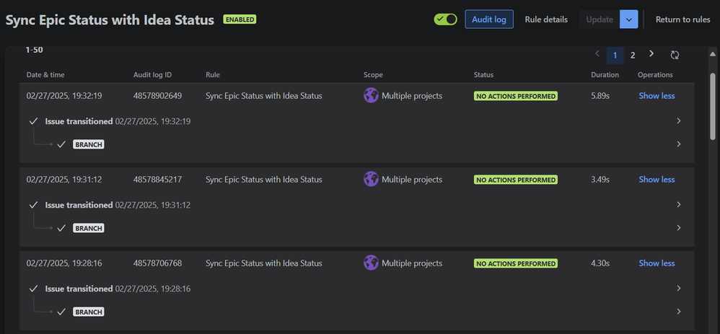720x334 pixels.
Task: Click audit log ID 48578845217
Action: point(157,180)
